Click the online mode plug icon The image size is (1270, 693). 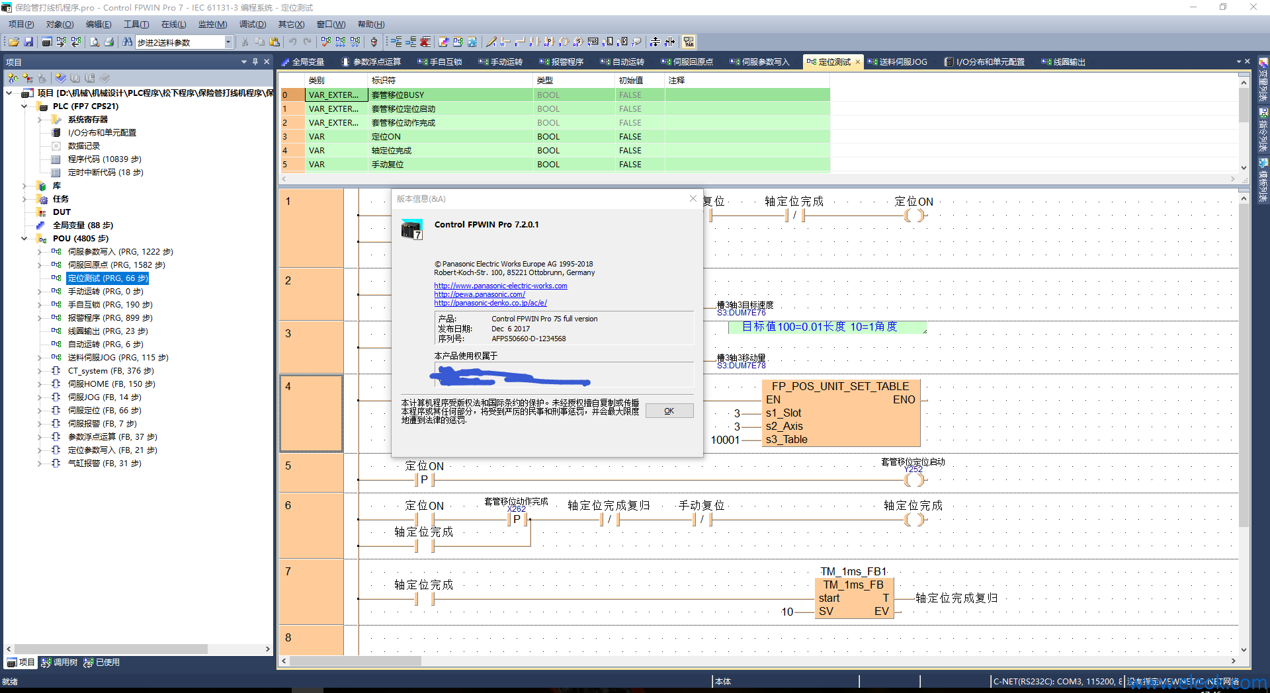click(374, 42)
